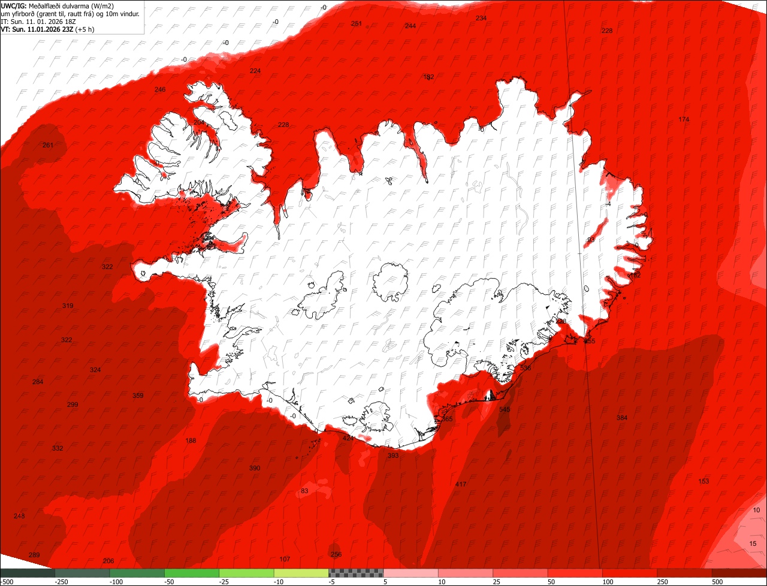Click the legend label 500
The width and height of the screenshot is (767, 586).
(x=717, y=582)
